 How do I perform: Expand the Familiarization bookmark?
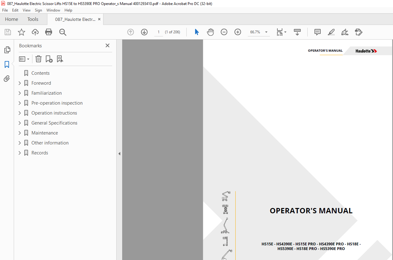pos(20,93)
